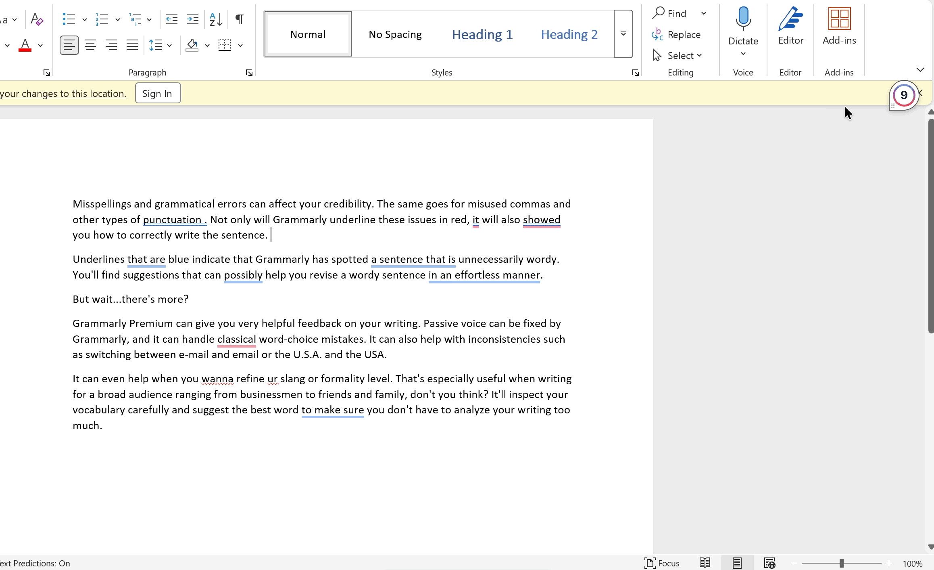Open the bullet list tool

click(69, 19)
